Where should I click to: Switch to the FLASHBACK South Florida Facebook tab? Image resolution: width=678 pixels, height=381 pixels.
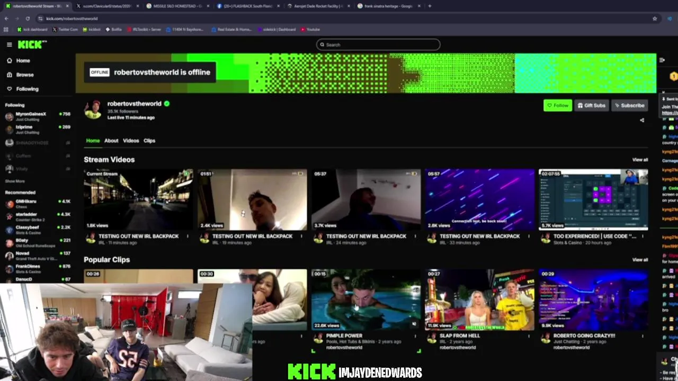coord(248,6)
